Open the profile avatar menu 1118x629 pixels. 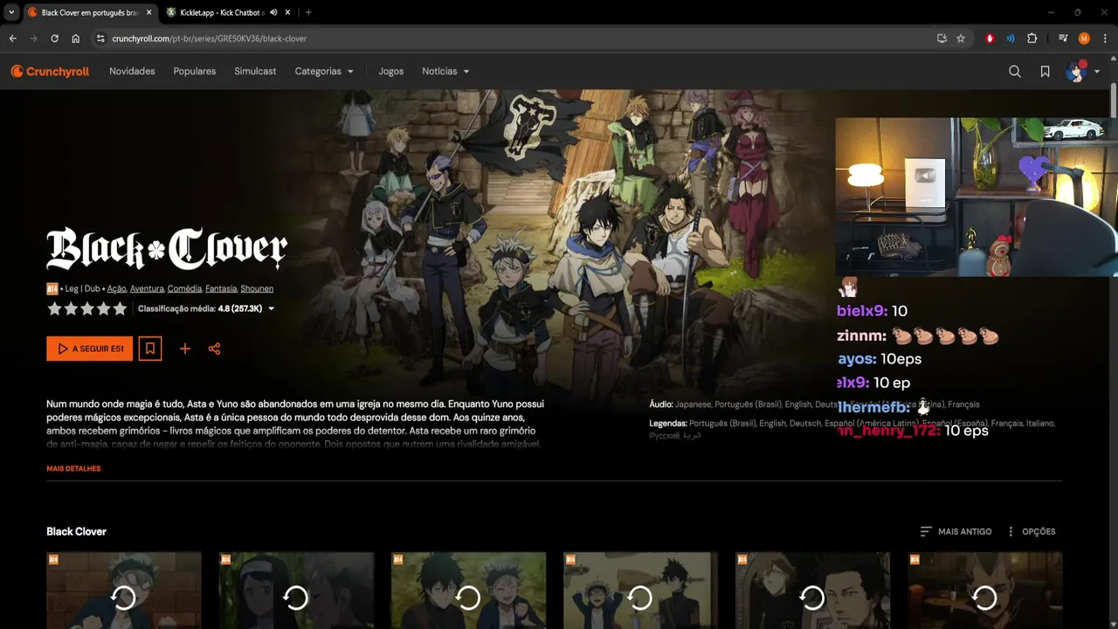click(x=1076, y=72)
